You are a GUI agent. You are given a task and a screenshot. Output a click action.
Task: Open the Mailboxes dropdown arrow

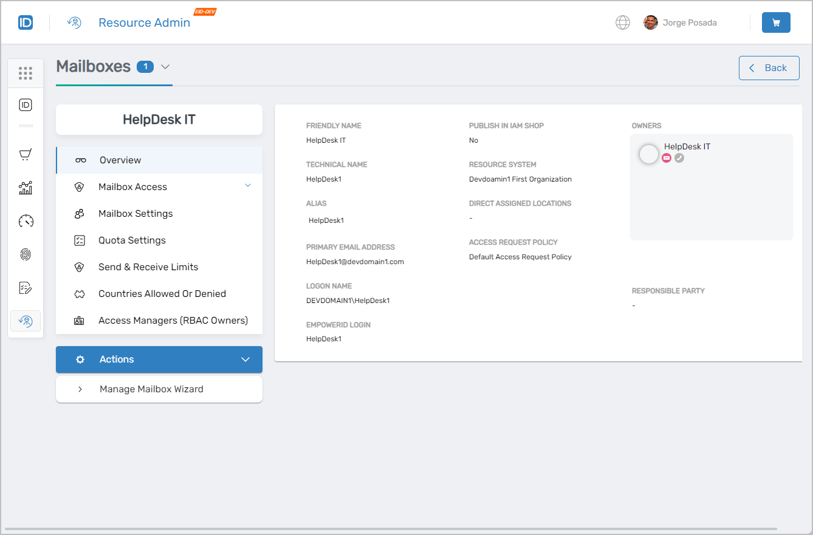[165, 67]
